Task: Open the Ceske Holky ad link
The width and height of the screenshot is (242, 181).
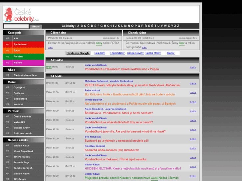Action: tap(153, 53)
